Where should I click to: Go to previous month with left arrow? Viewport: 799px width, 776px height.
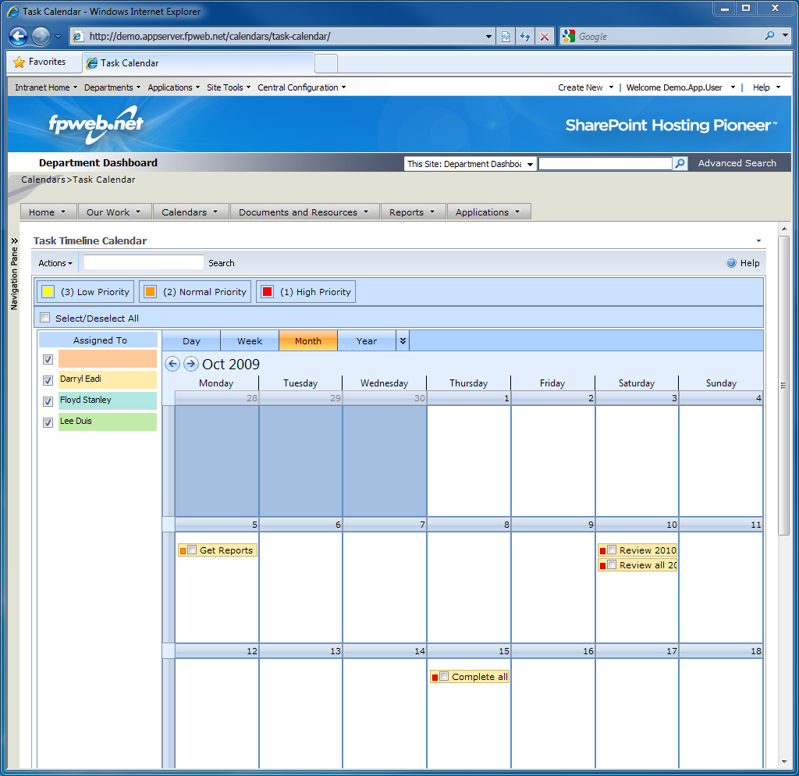pos(173,364)
